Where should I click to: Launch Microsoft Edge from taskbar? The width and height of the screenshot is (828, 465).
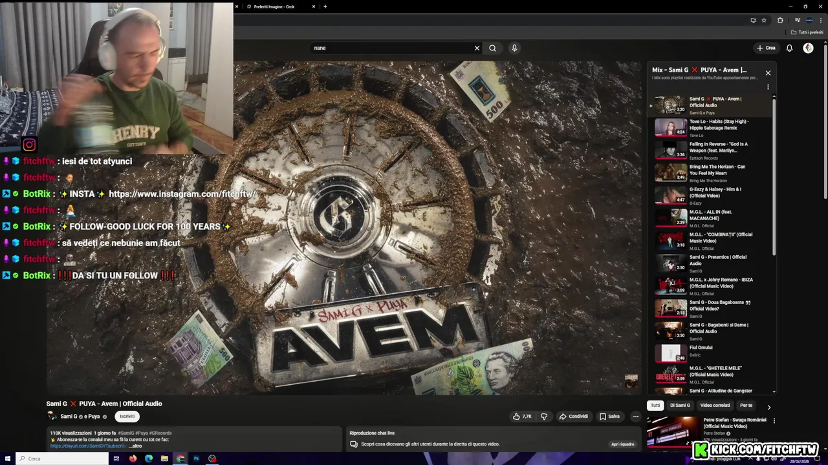click(x=149, y=459)
